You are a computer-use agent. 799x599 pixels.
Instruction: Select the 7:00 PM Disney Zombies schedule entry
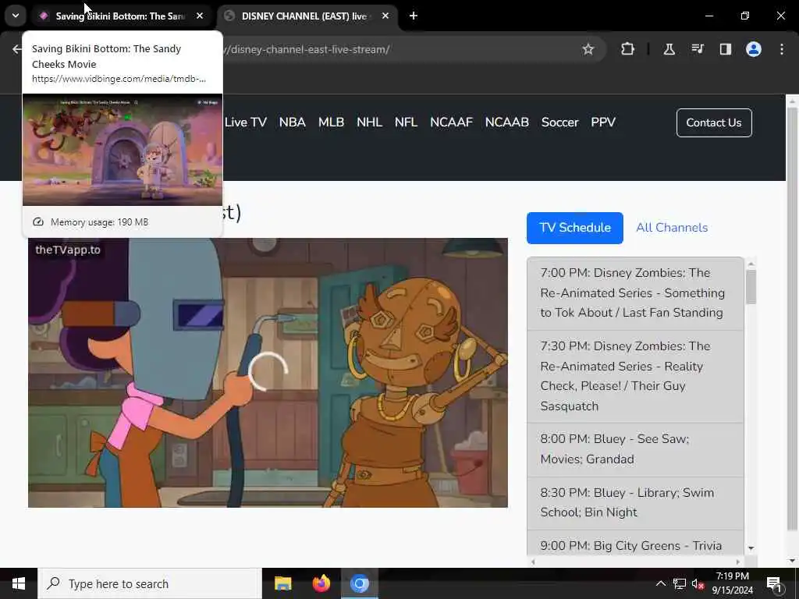tap(635, 293)
